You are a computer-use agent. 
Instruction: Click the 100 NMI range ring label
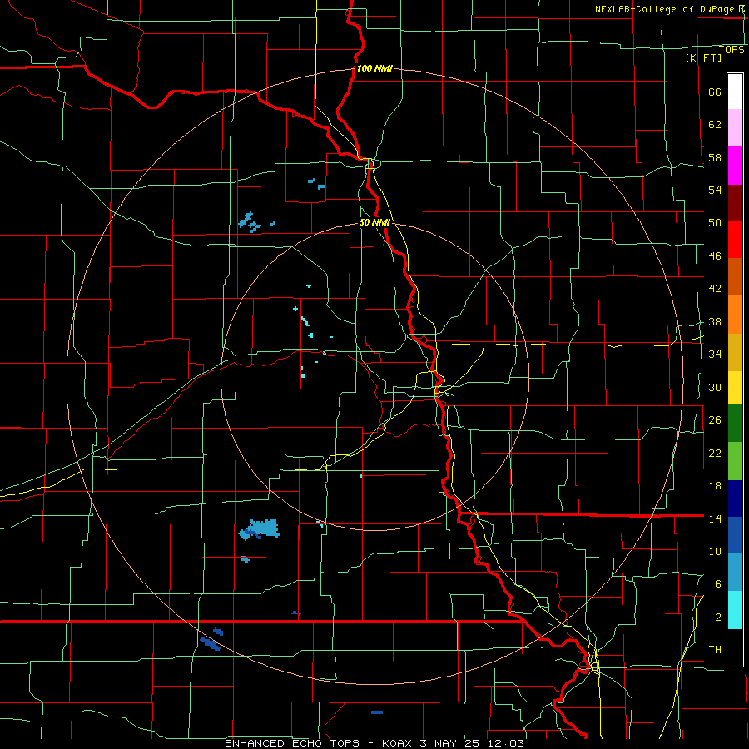[374, 68]
